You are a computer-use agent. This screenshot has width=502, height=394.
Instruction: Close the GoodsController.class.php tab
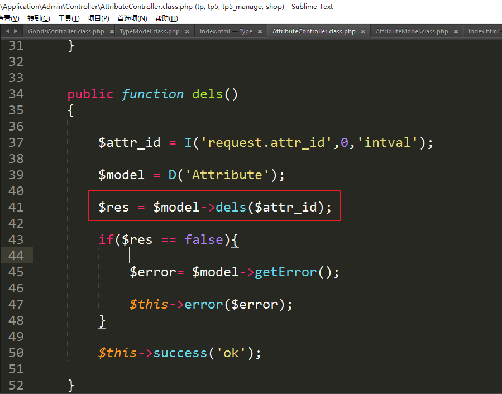tap(111, 32)
